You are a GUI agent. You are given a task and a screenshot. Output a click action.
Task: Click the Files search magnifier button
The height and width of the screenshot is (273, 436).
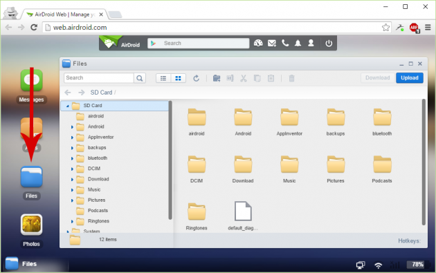[x=140, y=78]
